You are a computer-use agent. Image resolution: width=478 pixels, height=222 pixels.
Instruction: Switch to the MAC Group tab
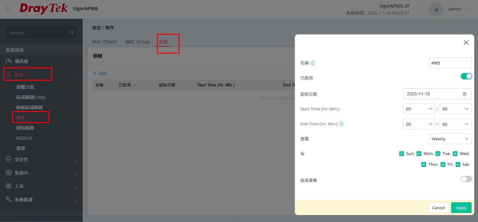pyautogui.click(x=138, y=42)
